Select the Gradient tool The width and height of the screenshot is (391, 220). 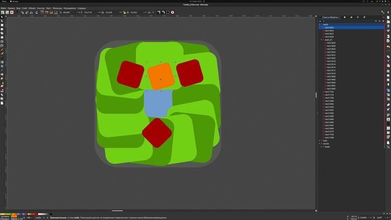click(x=2, y=62)
